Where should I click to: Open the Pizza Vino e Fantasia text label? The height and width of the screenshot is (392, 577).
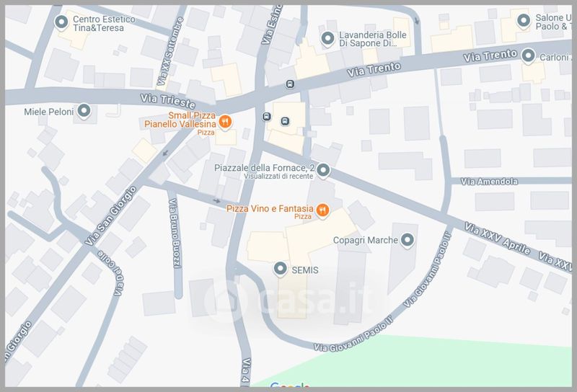click(x=270, y=209)
